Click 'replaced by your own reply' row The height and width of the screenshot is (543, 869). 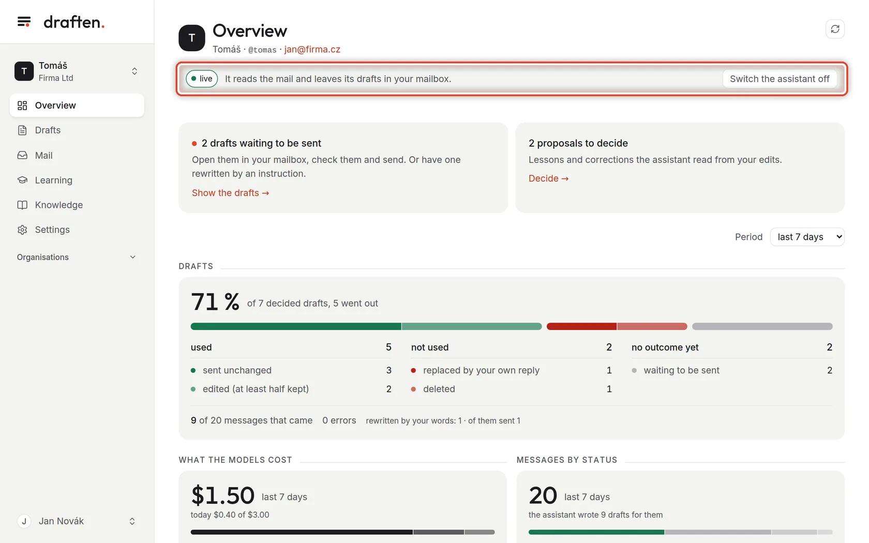coord(512,370)
